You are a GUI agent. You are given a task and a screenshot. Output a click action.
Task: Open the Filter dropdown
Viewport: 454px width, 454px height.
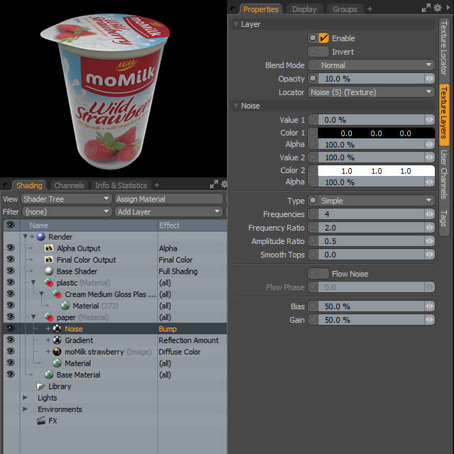click(x=66, y=211)
